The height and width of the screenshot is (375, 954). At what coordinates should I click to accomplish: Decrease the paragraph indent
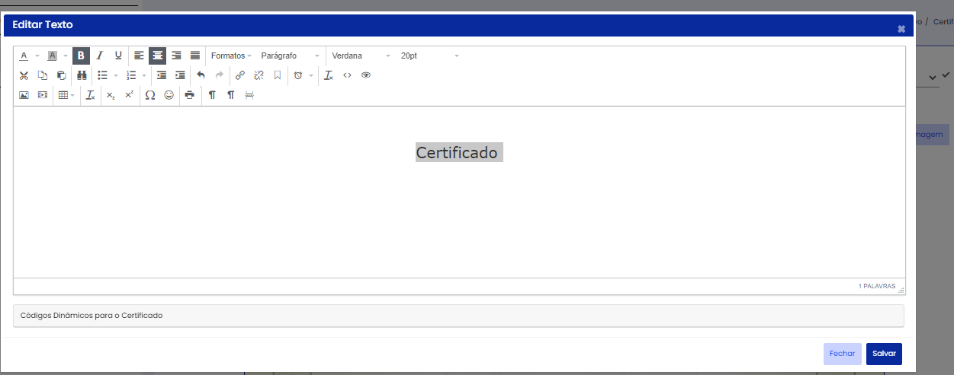click(162, 75)
